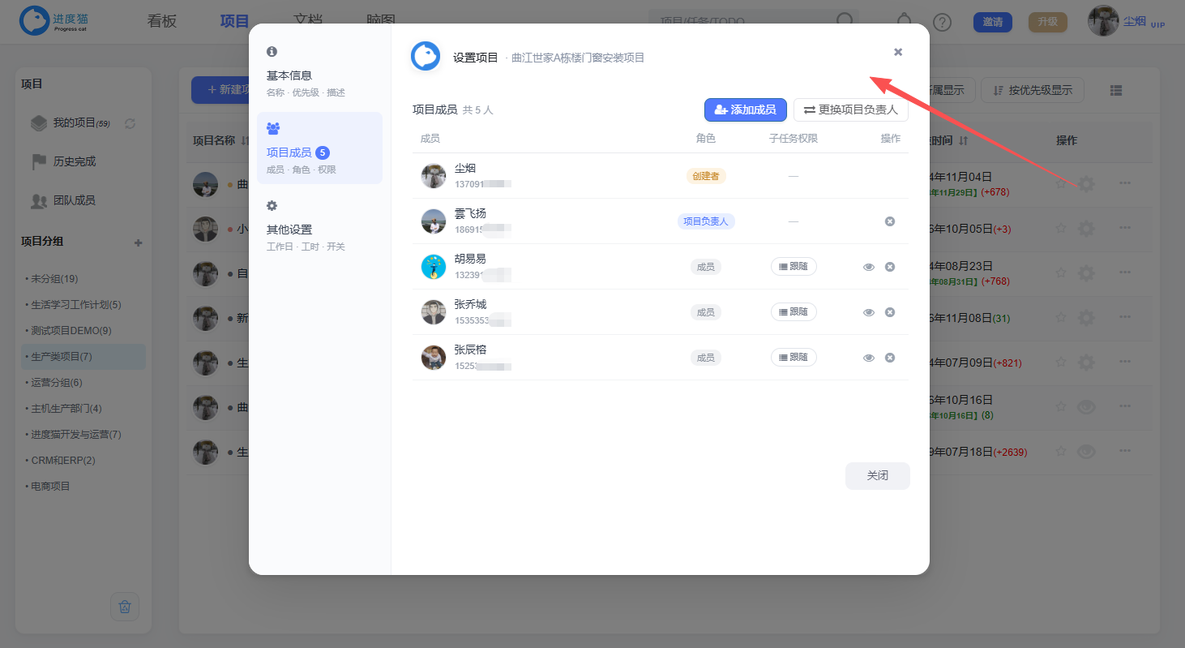Star the project in the (+678) row

click(1061, 184)
